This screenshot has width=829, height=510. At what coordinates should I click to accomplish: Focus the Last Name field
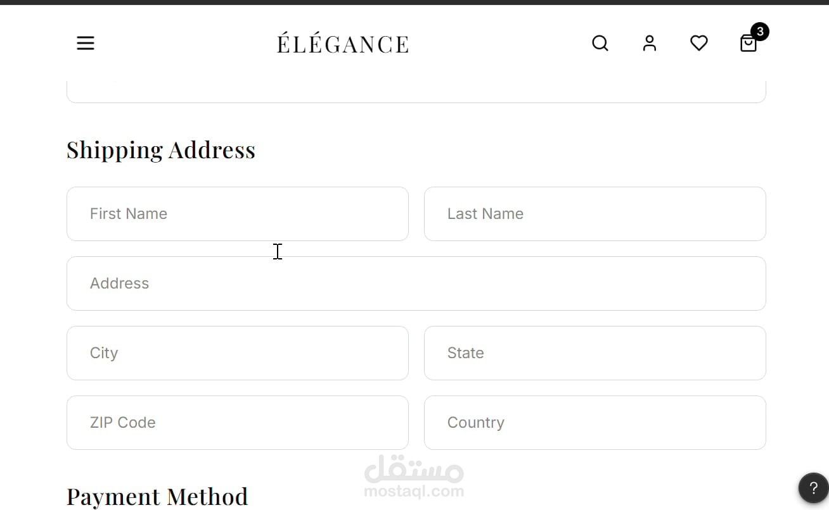(594, 214)
